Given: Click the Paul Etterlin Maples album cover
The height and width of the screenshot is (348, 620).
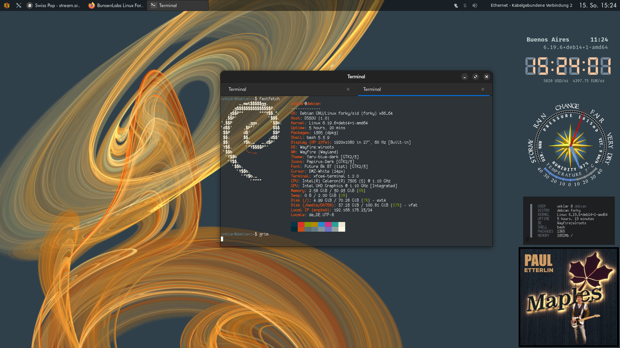Looking at the screenshot, I should pos(569,297).
